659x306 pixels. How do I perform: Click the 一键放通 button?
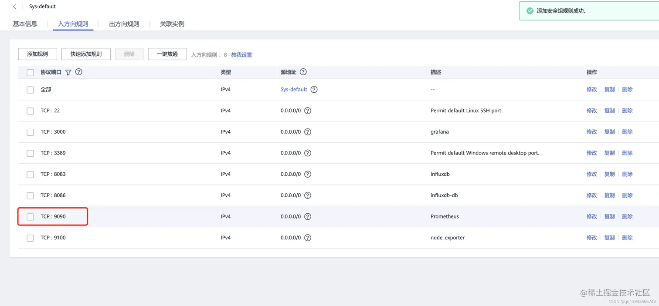167,54
